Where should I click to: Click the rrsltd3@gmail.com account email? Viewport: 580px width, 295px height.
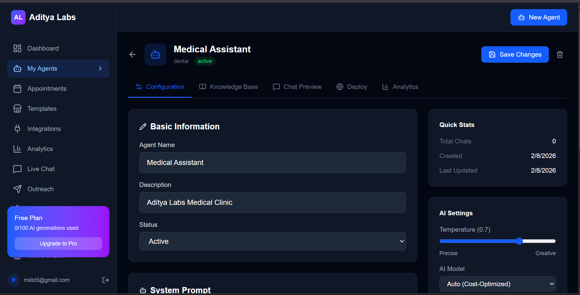(x=47, y=280)
